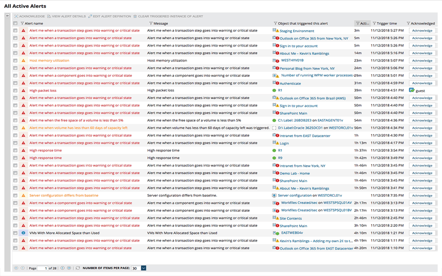
Task: Click the guest acknowledged icon on High packet loss
Action: pyautogui.click(x=412, y=91)
